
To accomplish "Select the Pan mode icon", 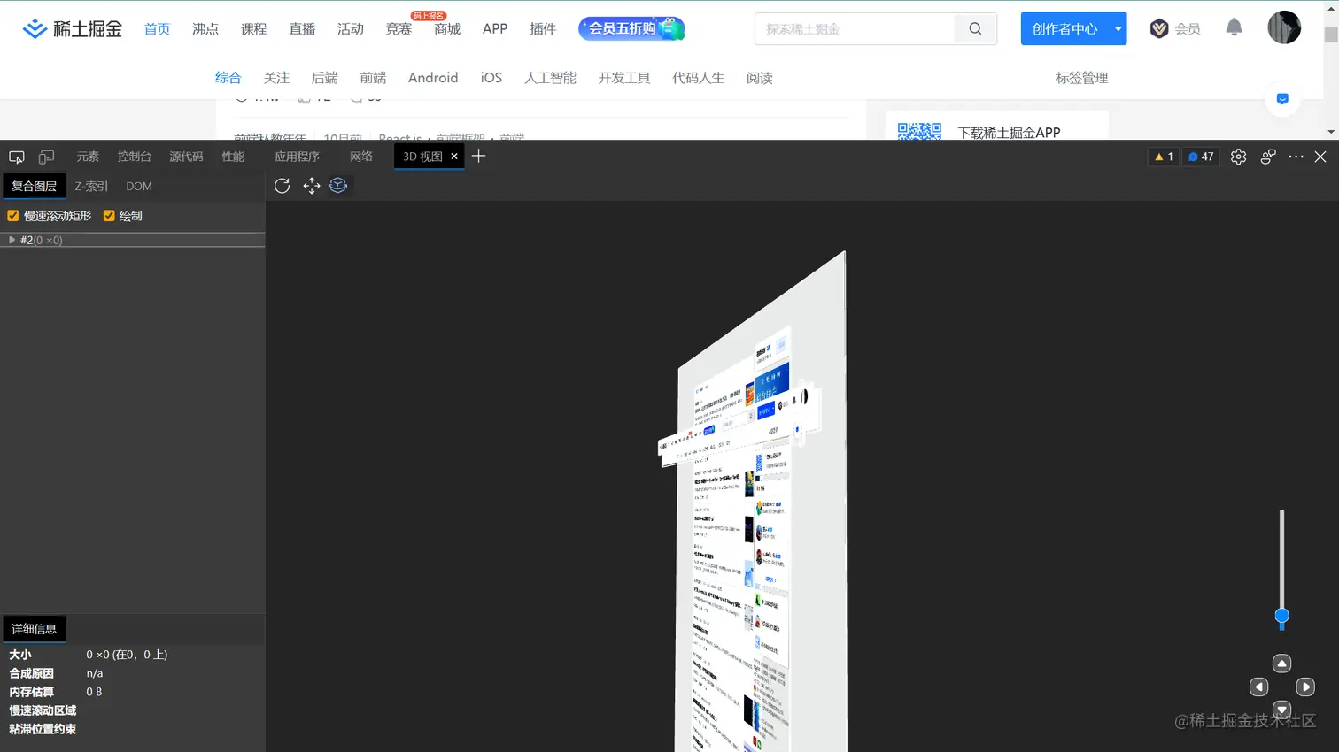I will 310,186.
